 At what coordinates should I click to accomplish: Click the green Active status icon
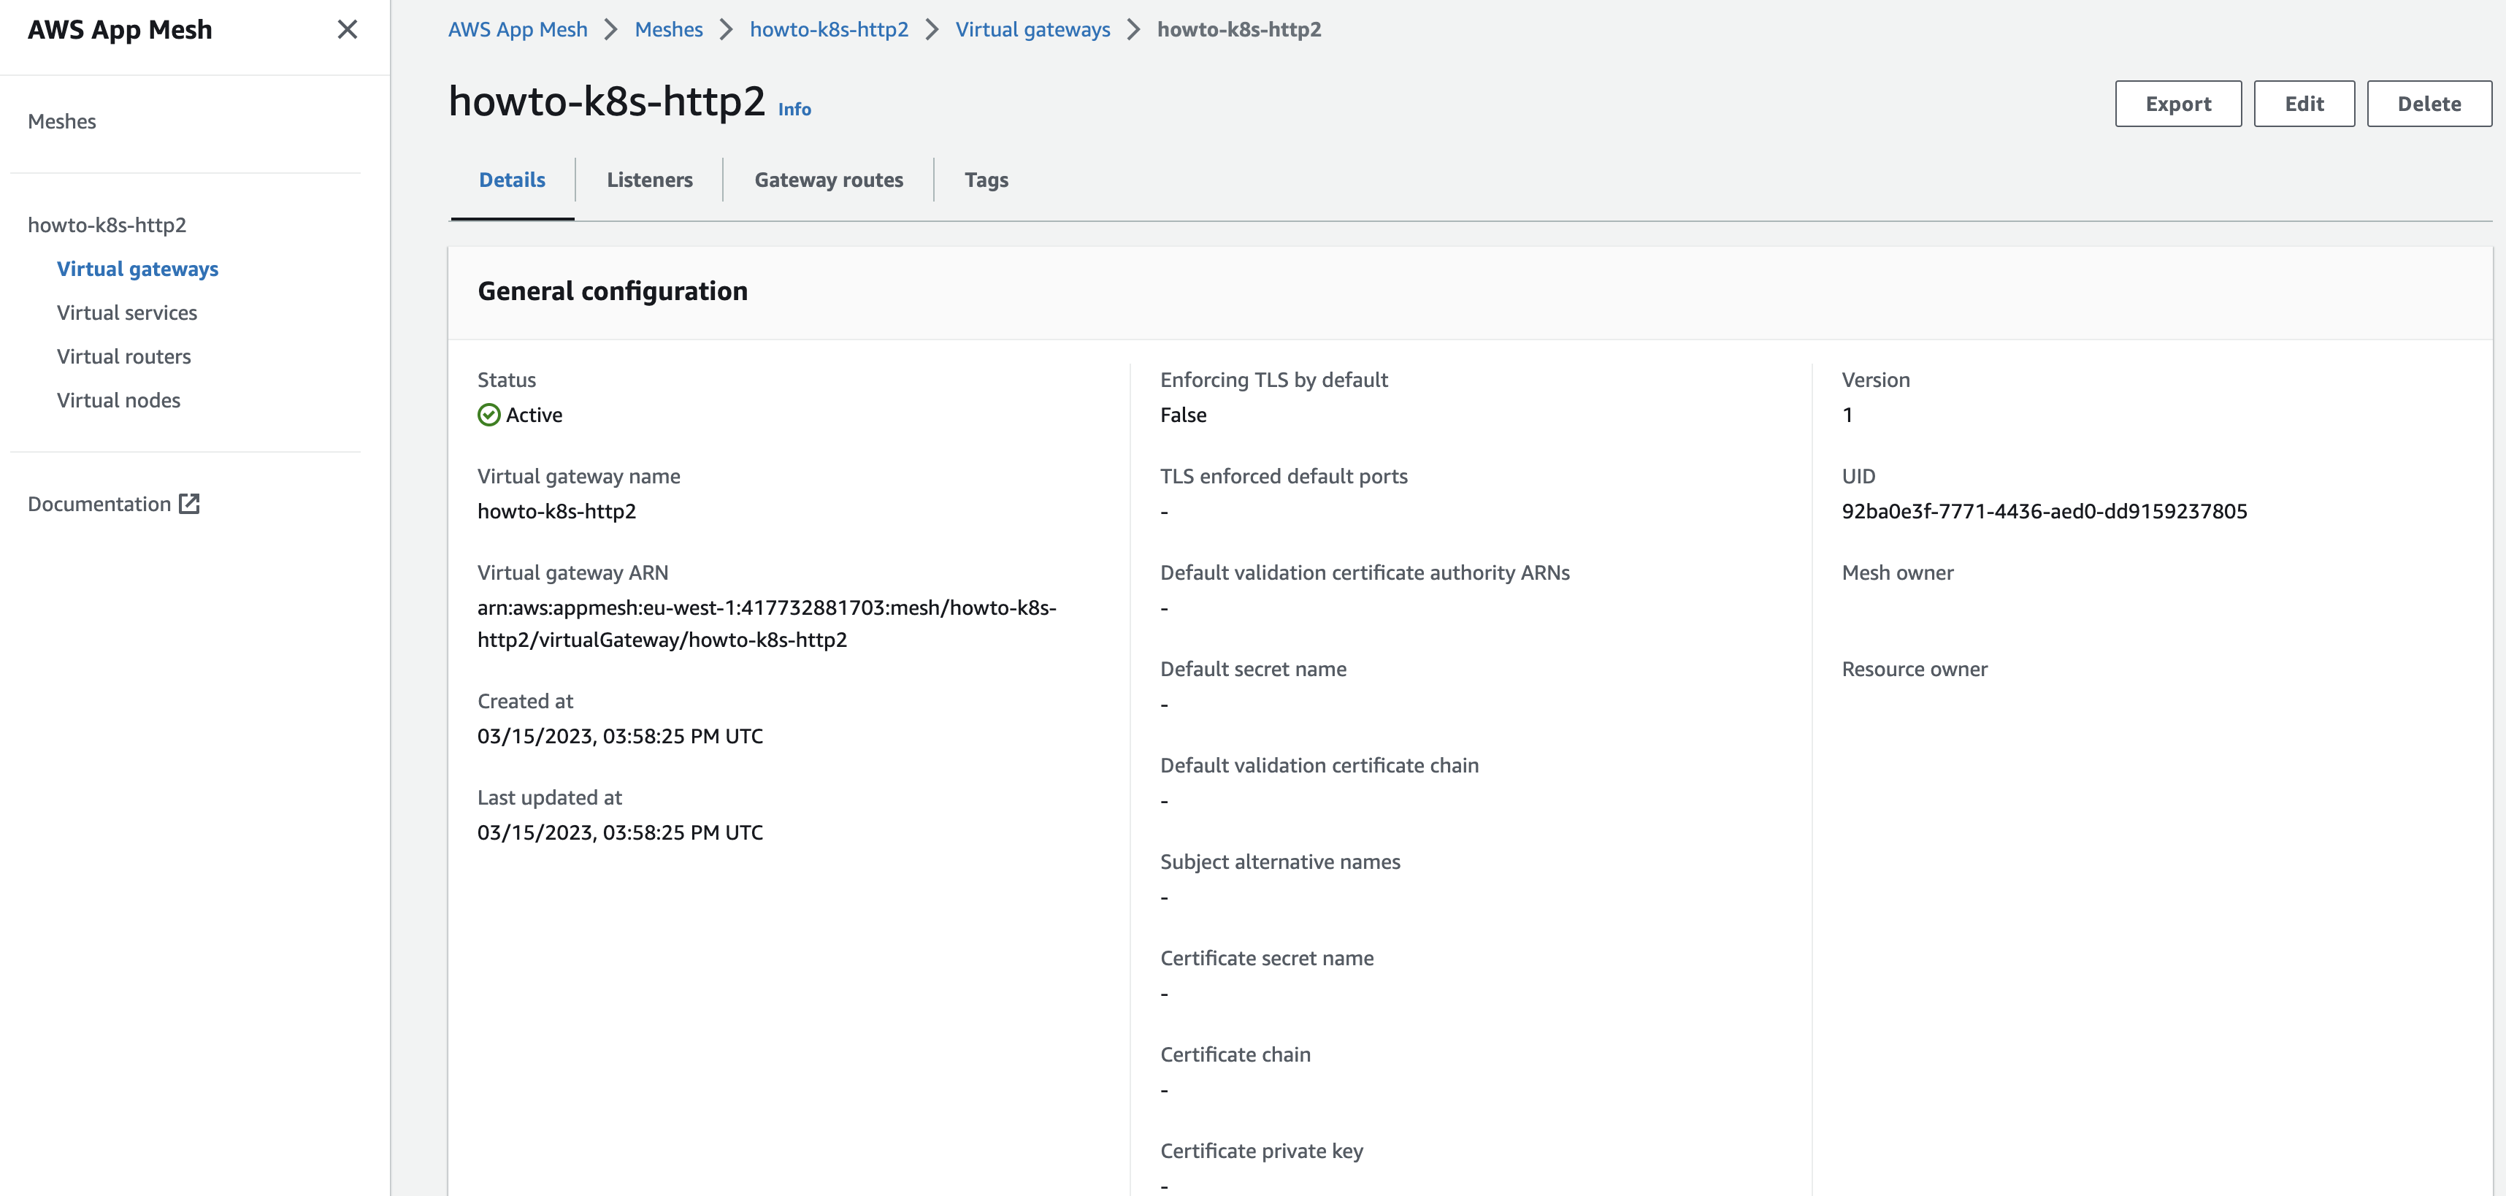(x=488, y=415)
